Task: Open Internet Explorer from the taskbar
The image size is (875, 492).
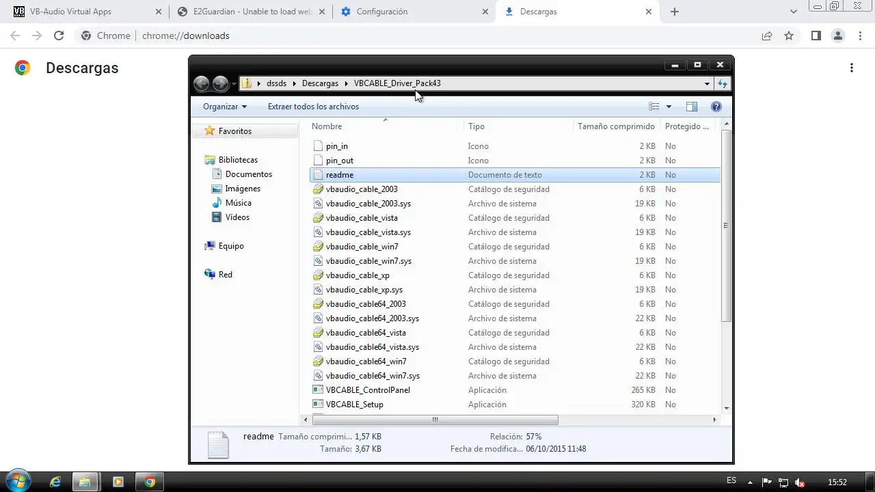Action: click(55, 482)
